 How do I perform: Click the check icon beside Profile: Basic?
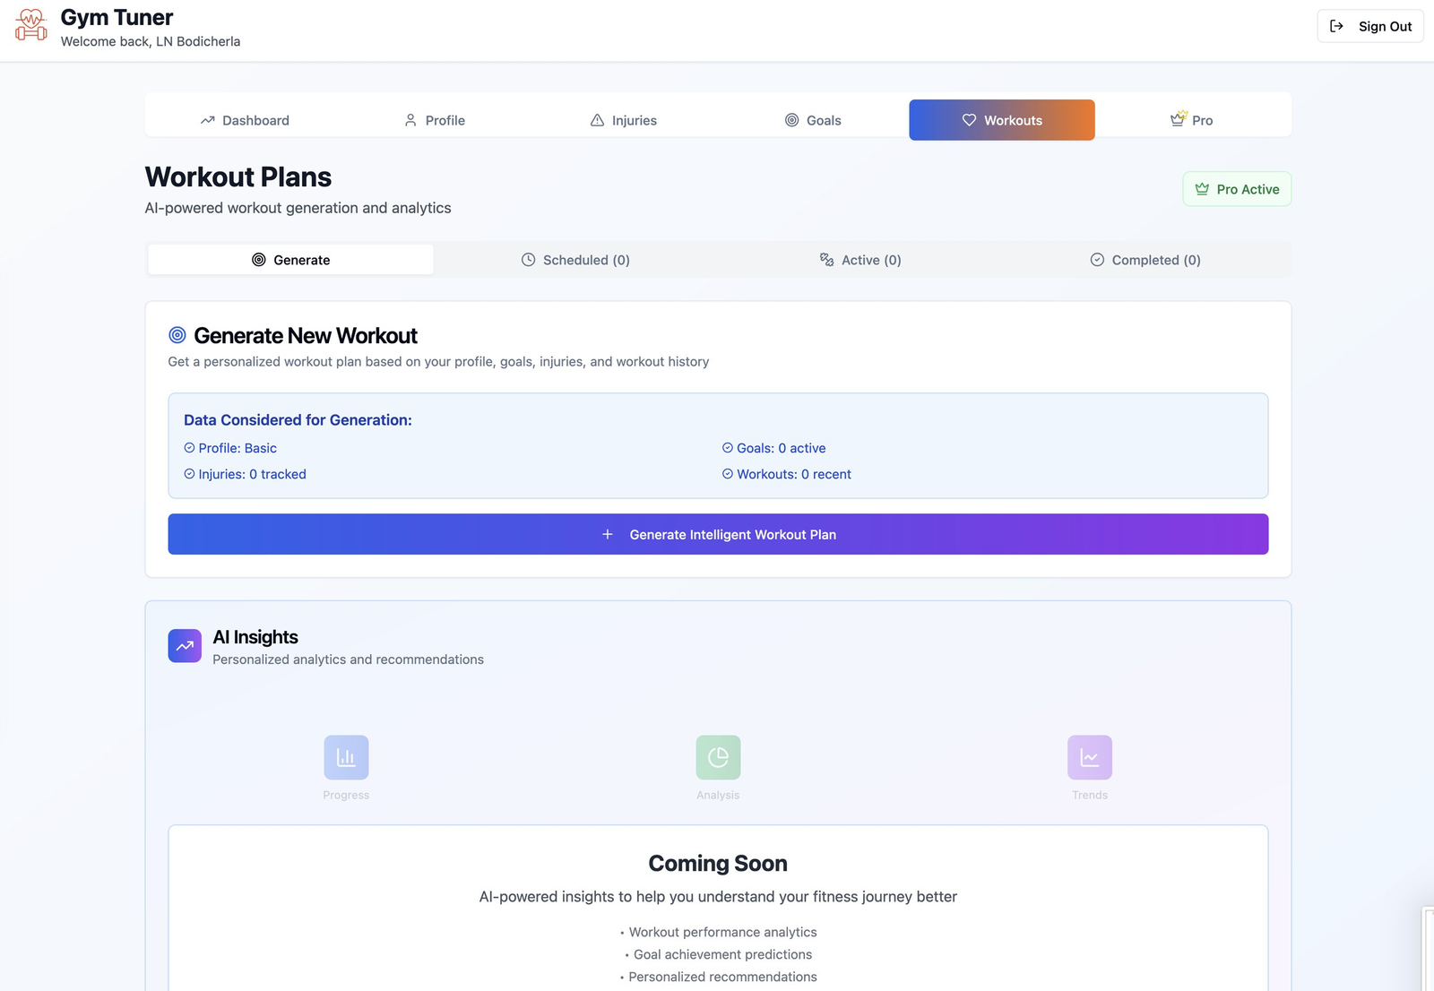click(189, 448)
